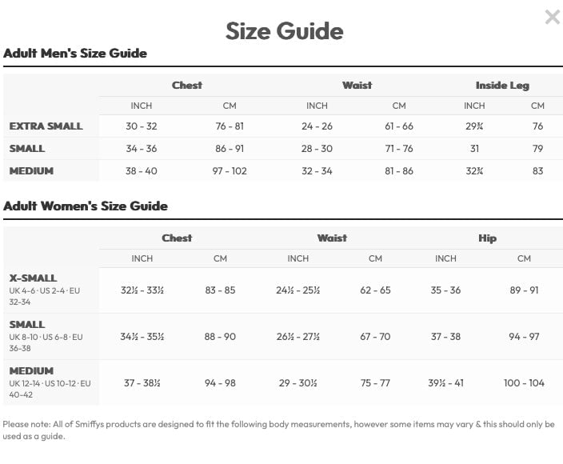Click the women's Hip column header
The width and height of the screenshot is (563, 464).
click(487, 238)
